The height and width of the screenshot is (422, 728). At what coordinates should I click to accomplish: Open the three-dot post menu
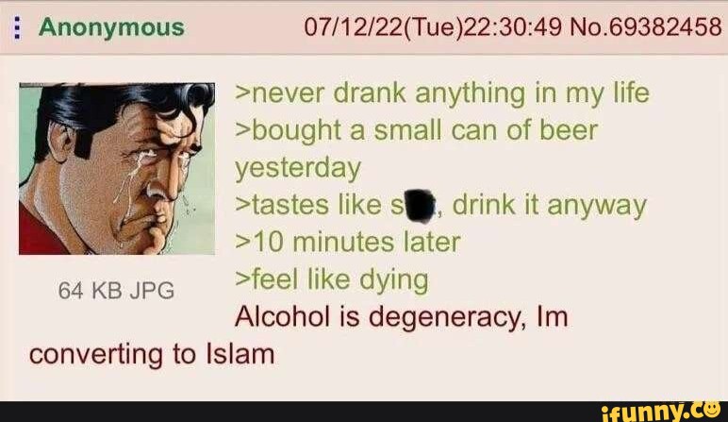click(x=17, y=28)
